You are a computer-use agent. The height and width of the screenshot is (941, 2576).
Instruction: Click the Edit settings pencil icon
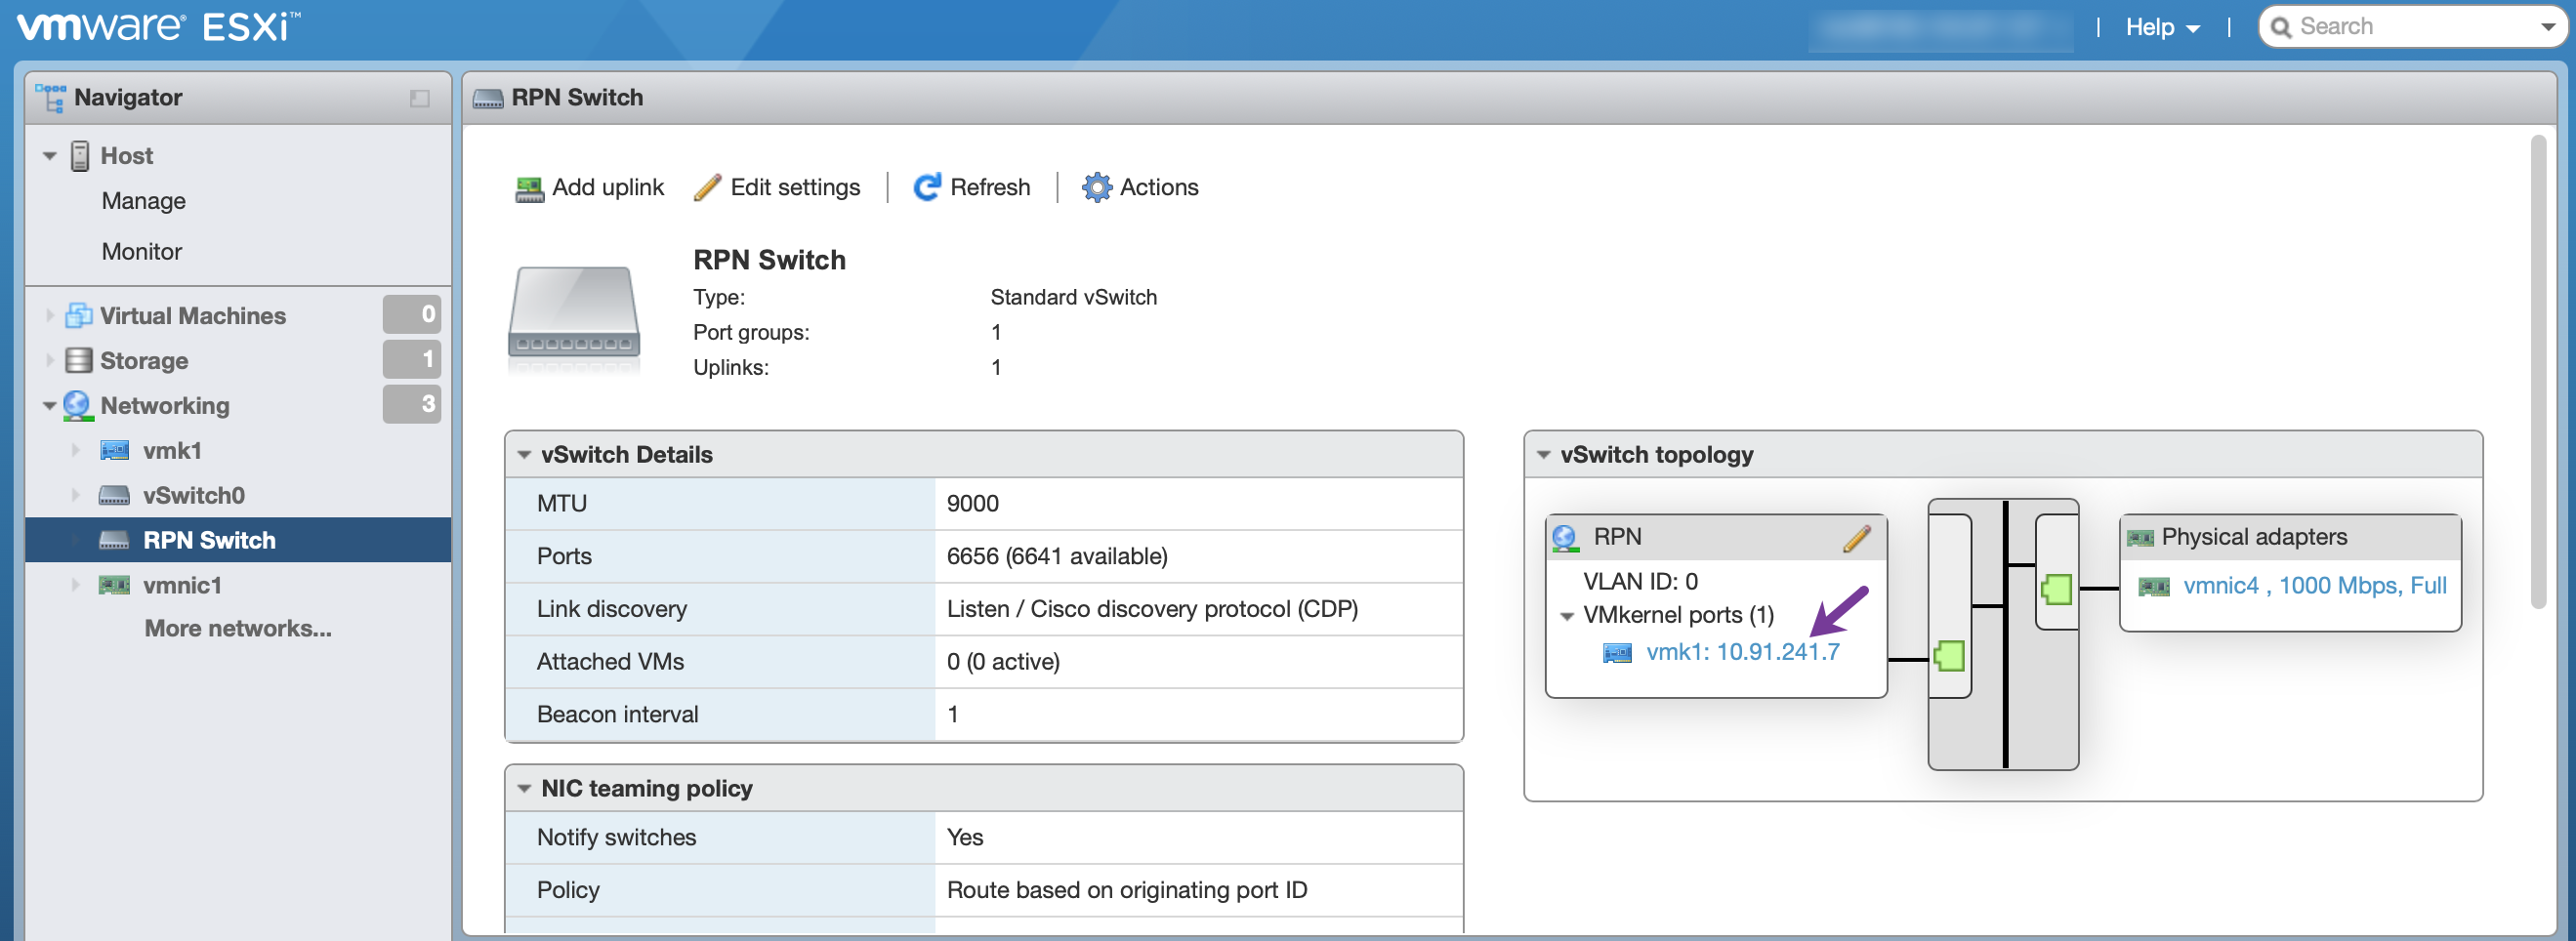707,188
